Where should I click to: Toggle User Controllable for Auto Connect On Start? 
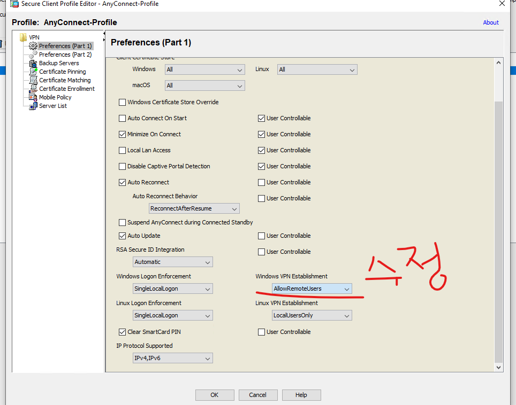[x=261, y=118]
